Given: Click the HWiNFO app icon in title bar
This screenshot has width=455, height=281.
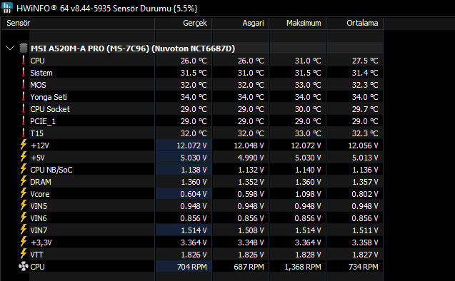Looking at the screenshot, I should coord(7,8).
